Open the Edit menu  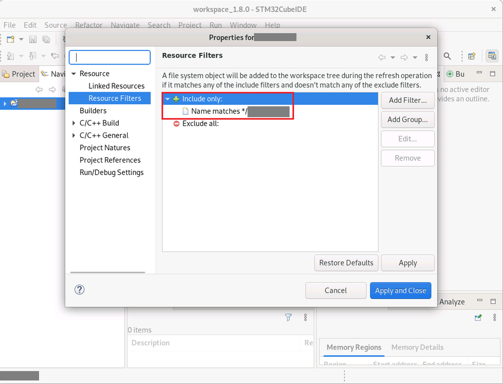coord(30,25)
